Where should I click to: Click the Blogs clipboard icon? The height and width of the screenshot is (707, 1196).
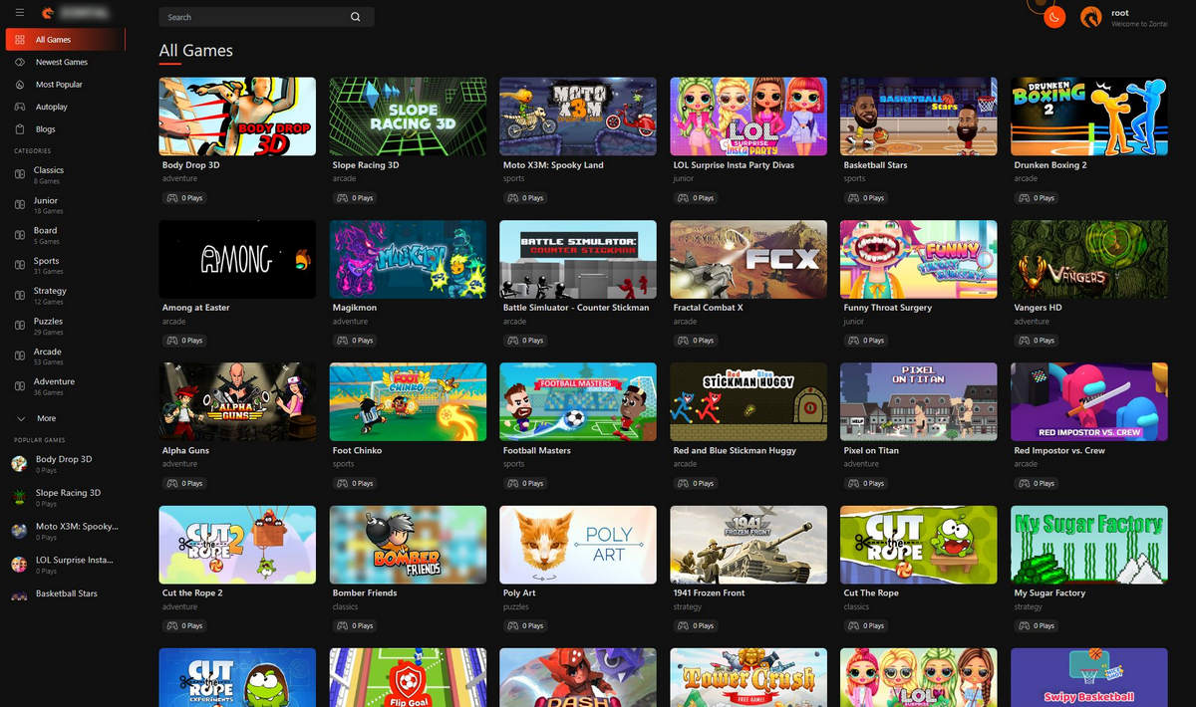pyautogui.click(x=22, y=129)
